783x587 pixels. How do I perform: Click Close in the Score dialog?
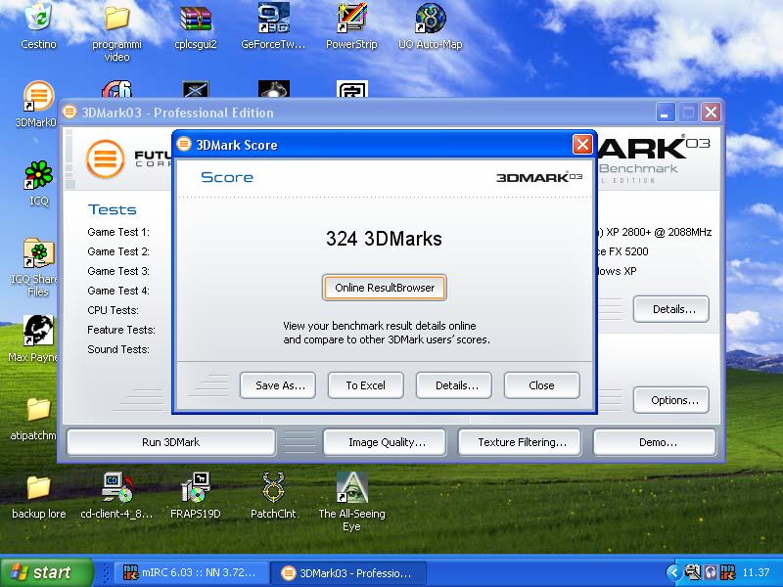coord(542,385)
